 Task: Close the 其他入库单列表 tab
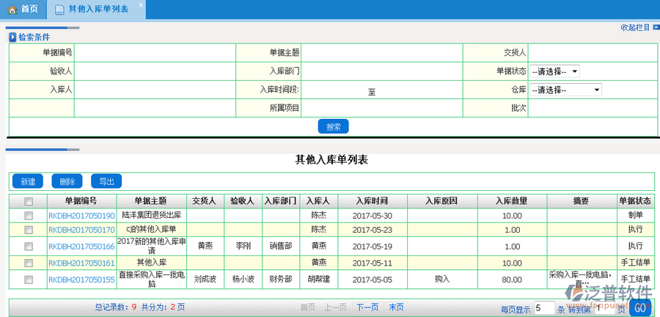tap(141, 5)
